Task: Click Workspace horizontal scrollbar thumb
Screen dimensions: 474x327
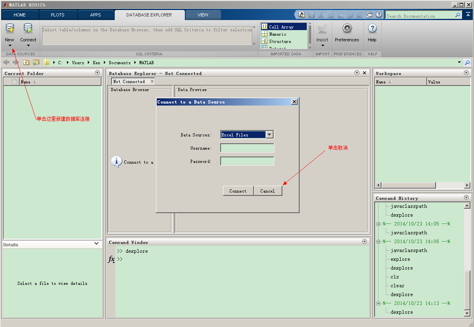Action: pyautogui.click(x=408, y=185)
